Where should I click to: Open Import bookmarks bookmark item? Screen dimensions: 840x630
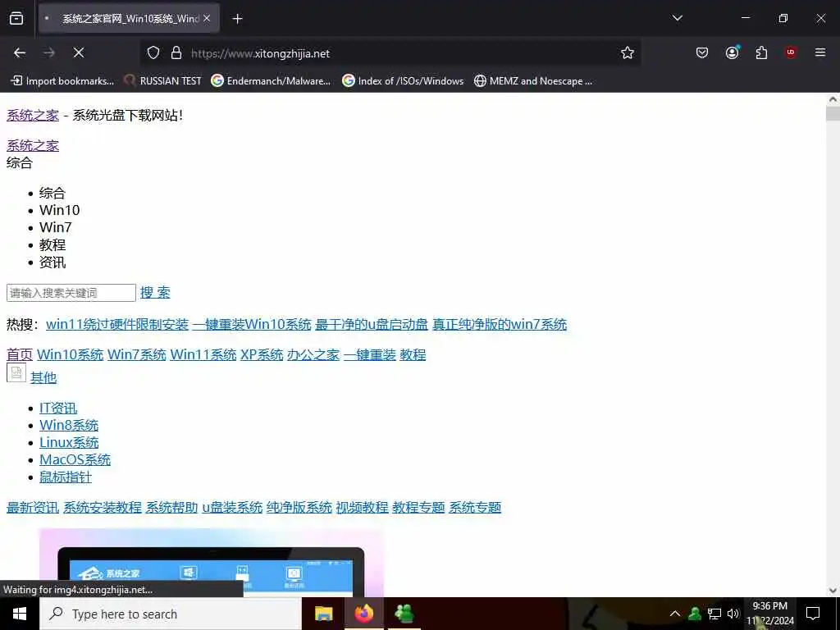pyautogui.click(x=62, y=81)
